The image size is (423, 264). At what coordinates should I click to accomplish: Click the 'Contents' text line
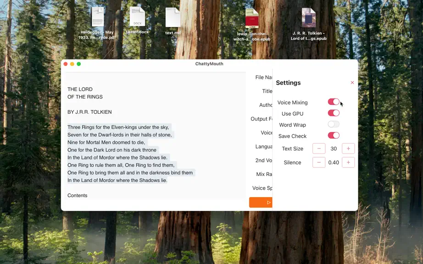coord(78,195)
